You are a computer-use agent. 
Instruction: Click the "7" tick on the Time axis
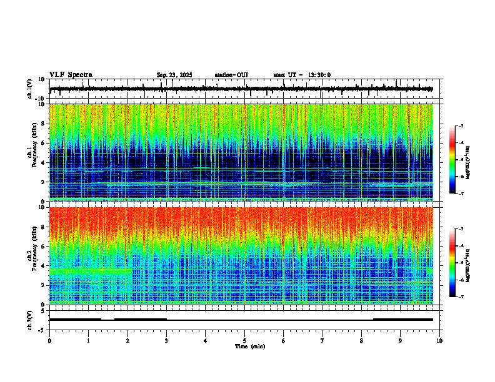[322, 341]
